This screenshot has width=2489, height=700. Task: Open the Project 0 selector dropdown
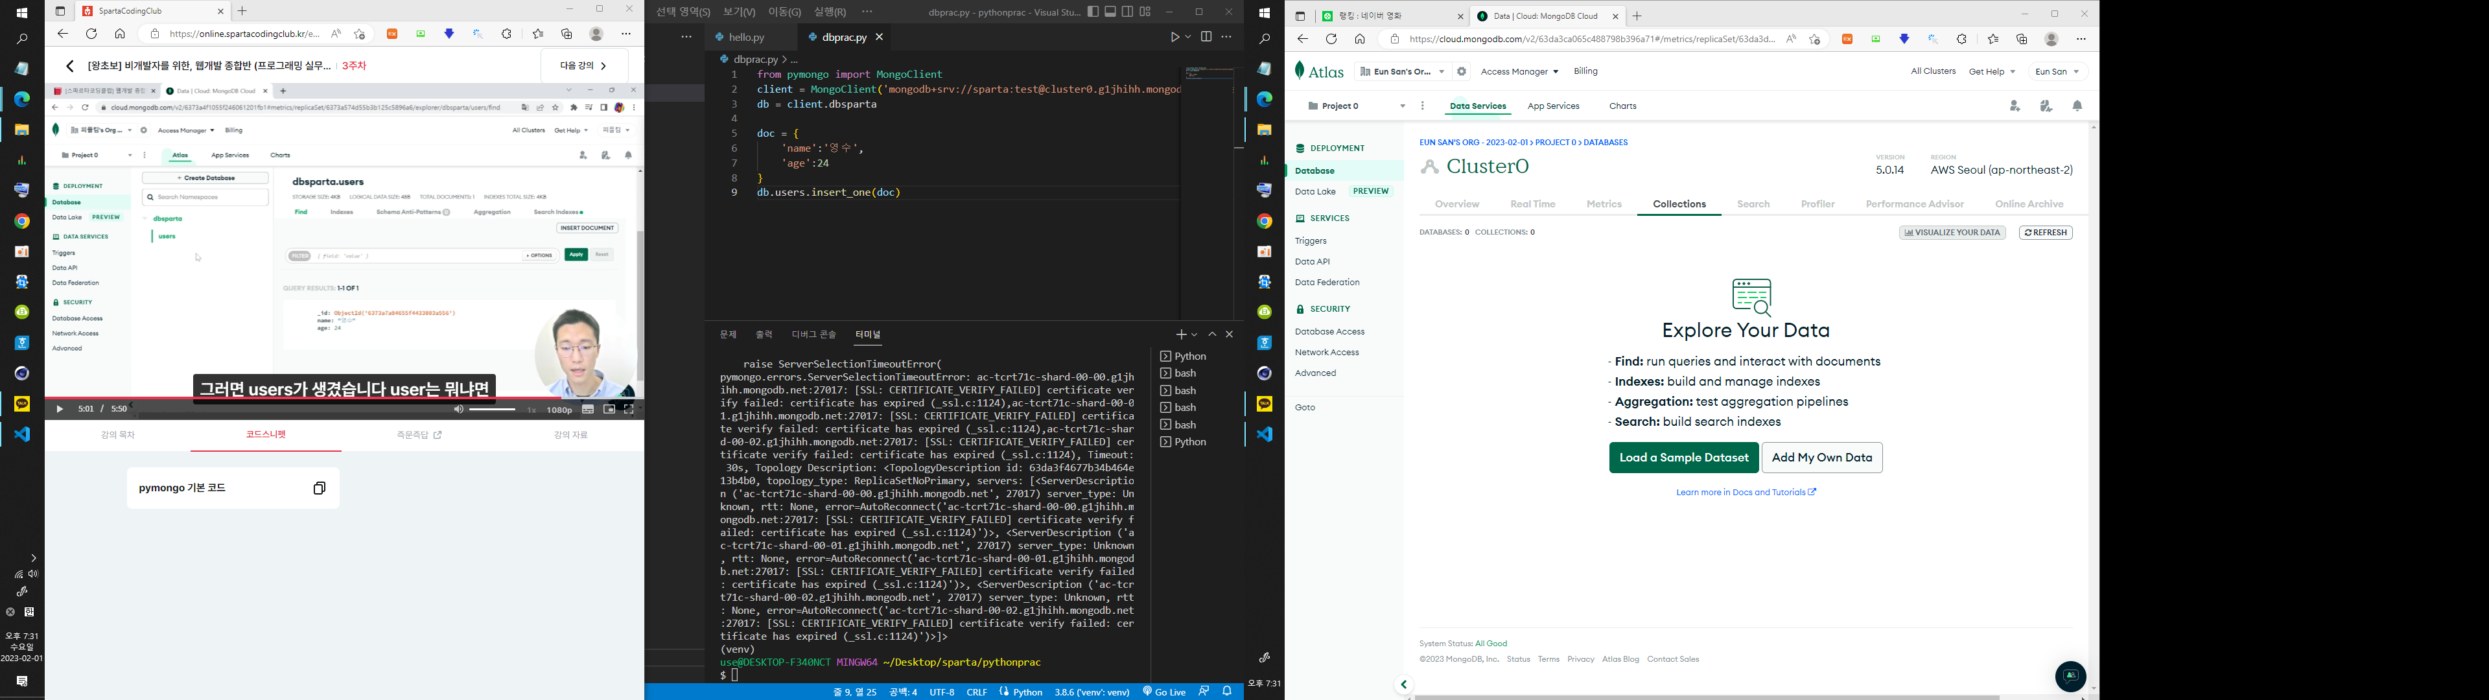pyautogui.click(x=1355, y=106)
